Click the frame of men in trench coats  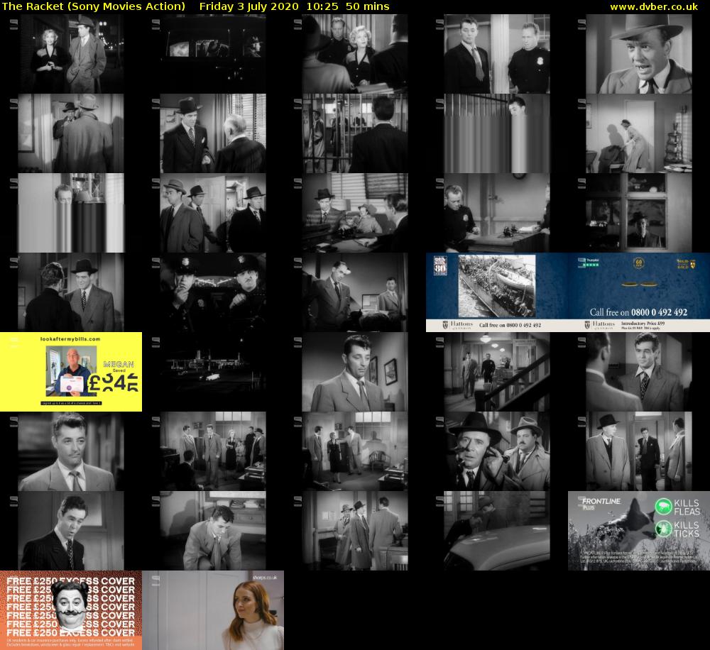355,531
